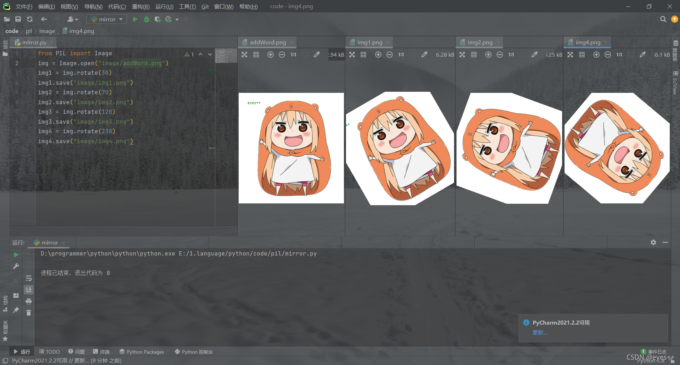Open run panel settings gear
The height and width of the screenshot is (365, 680).
coord(653,242)
